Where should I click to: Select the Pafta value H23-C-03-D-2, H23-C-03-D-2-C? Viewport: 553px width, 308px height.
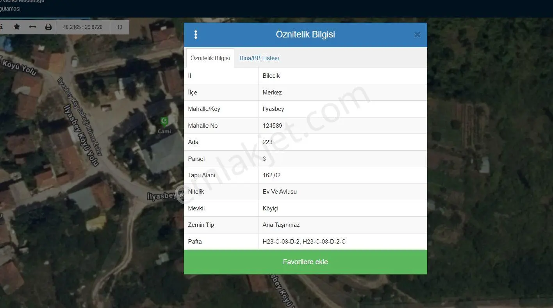304,242
